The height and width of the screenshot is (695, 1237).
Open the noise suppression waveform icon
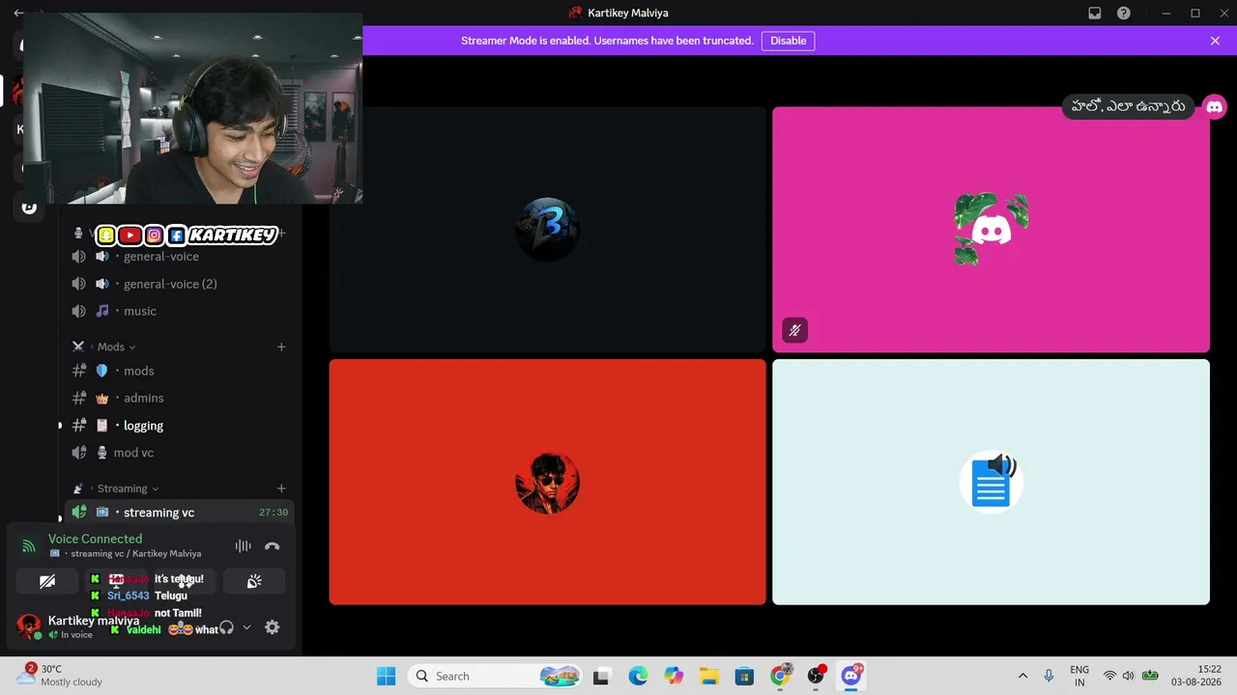pyautogui.click(x=243, y=546)
